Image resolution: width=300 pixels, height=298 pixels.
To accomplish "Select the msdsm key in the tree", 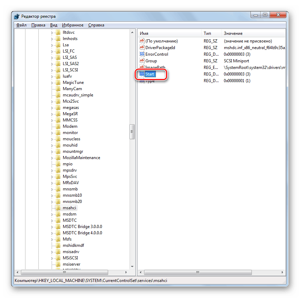I will (x=69, y=214).
